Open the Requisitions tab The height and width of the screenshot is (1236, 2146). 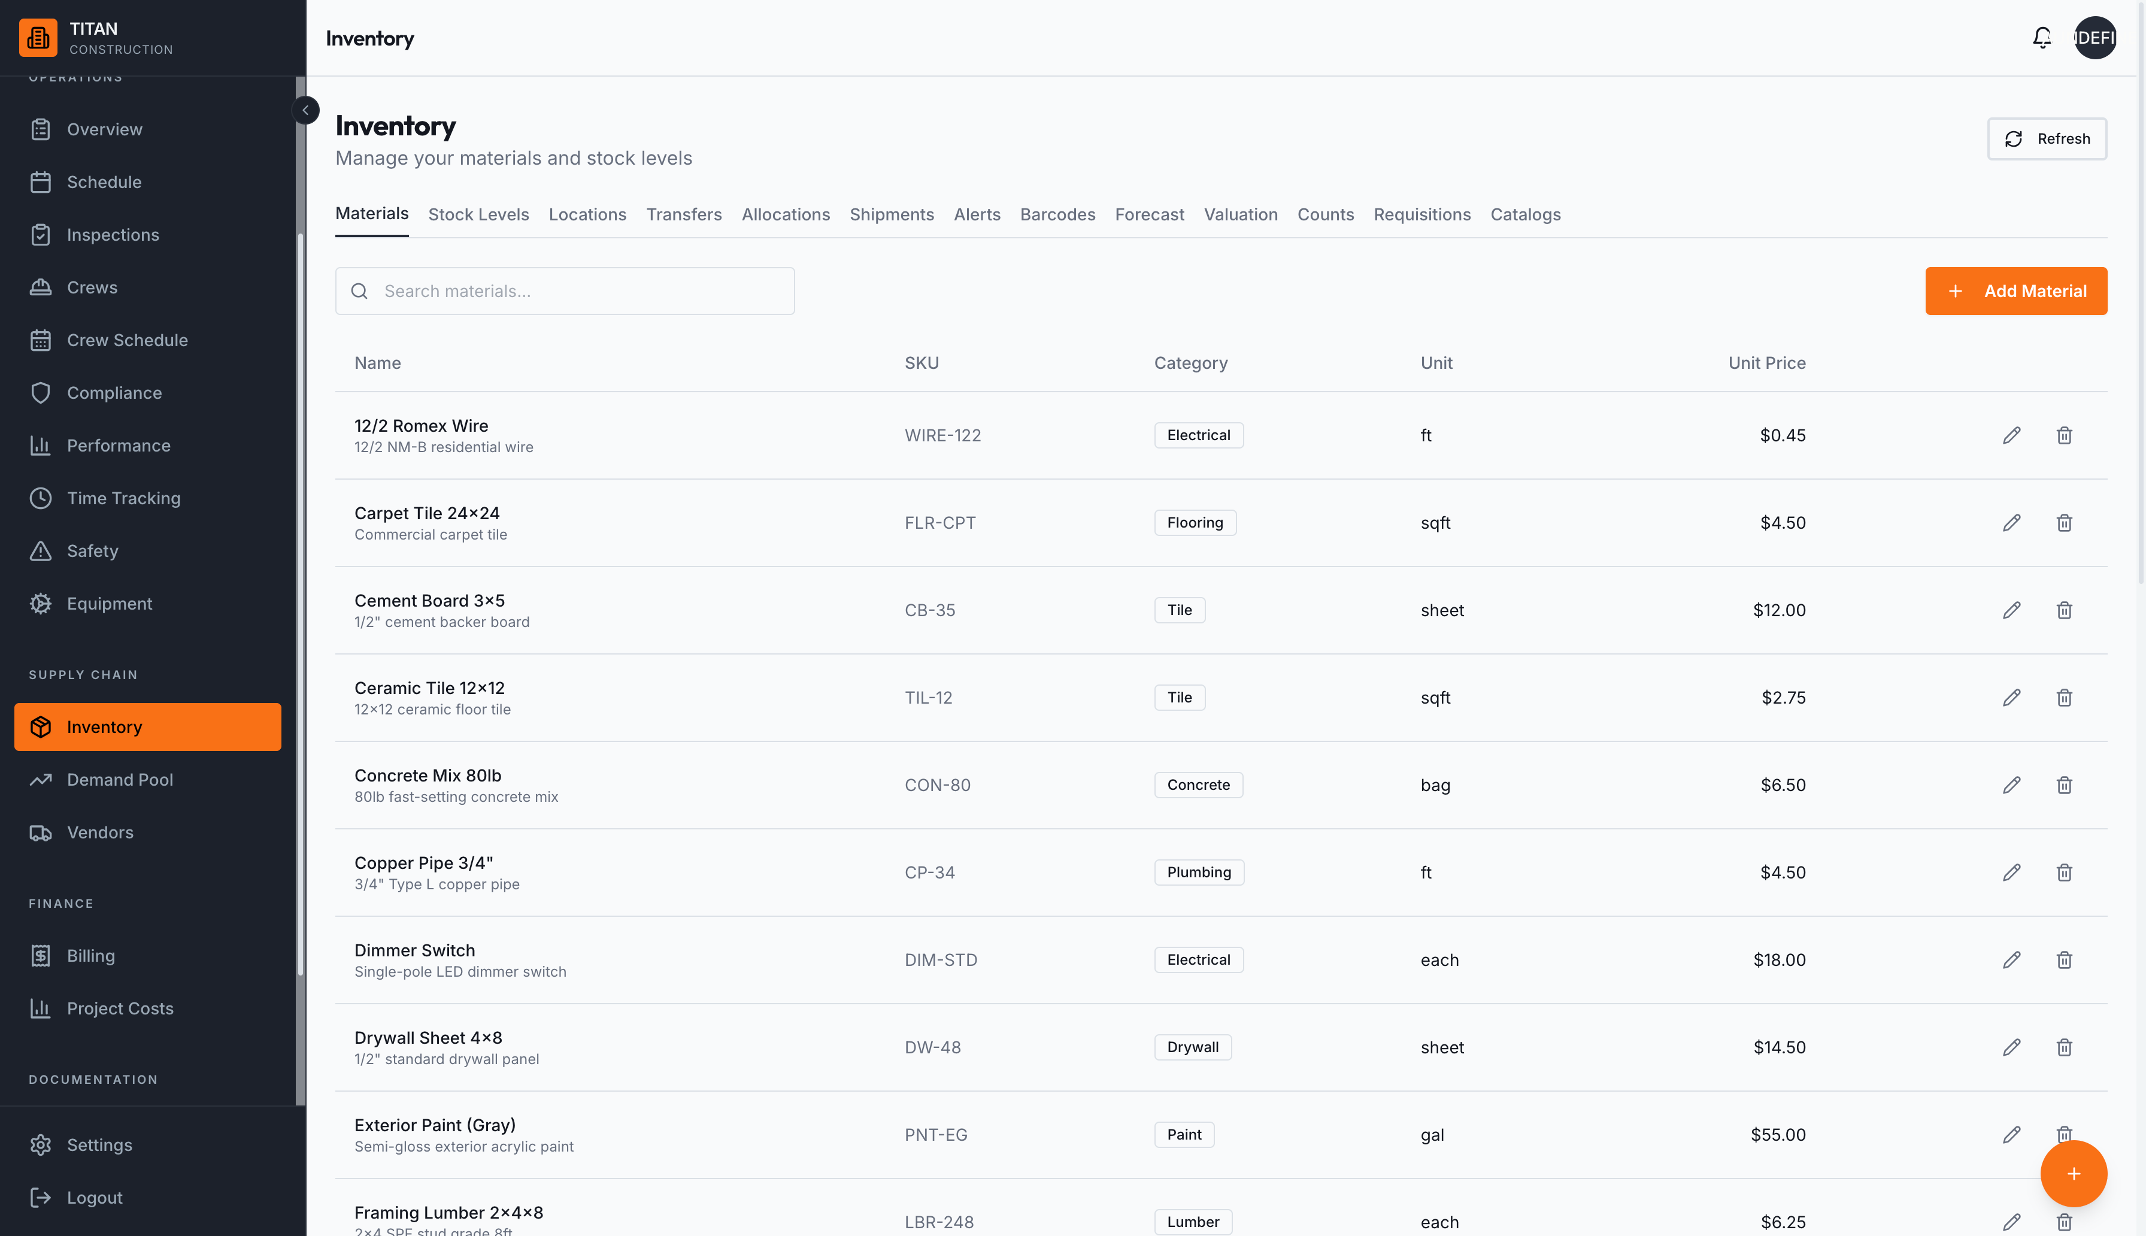[x=1422, y=214]
